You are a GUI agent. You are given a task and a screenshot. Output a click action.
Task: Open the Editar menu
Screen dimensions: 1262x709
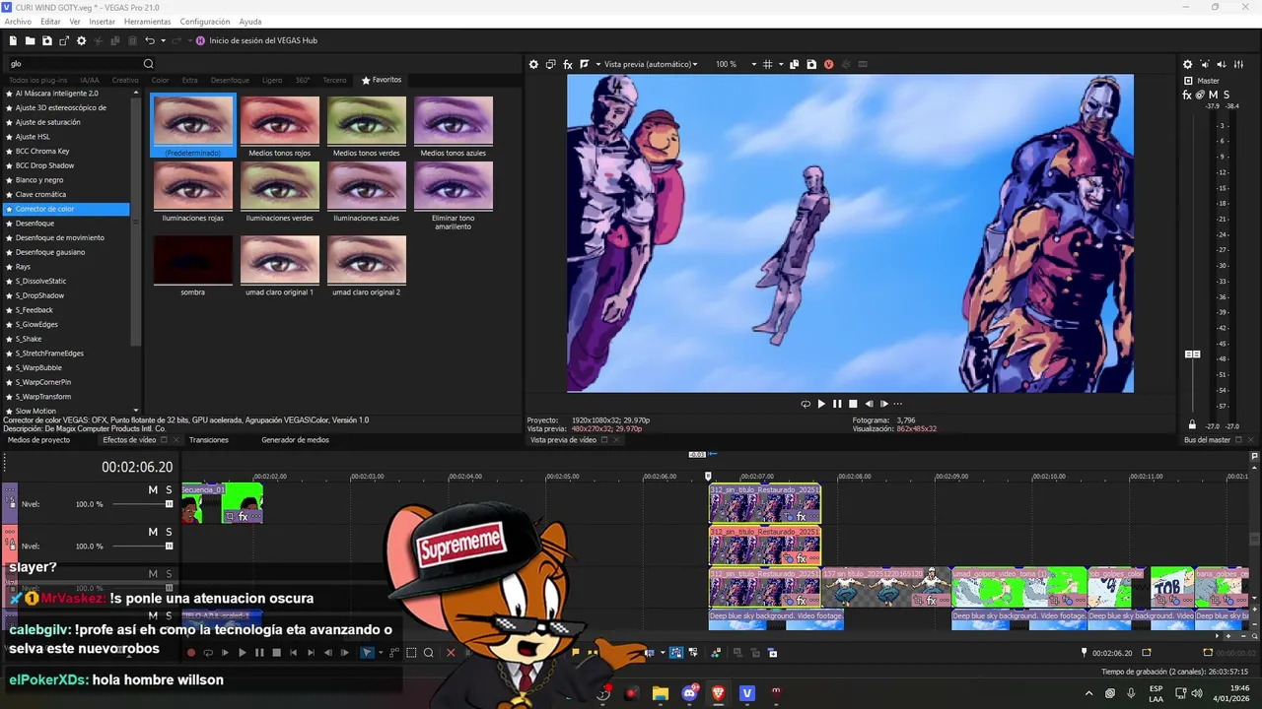click(50, 21)
